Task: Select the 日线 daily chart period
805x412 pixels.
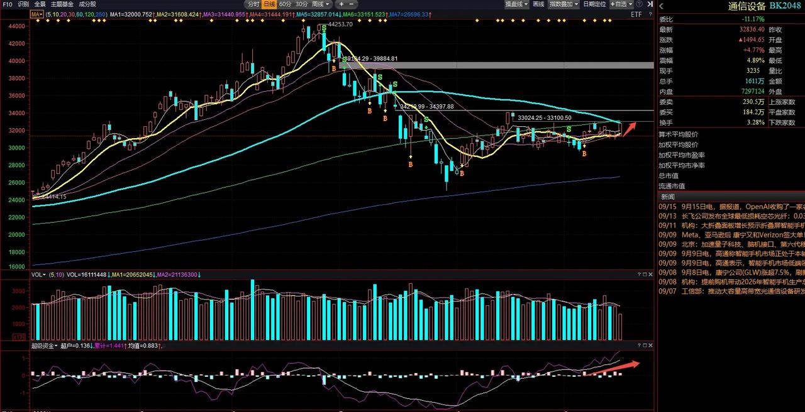Action: [x=269, y=4]
